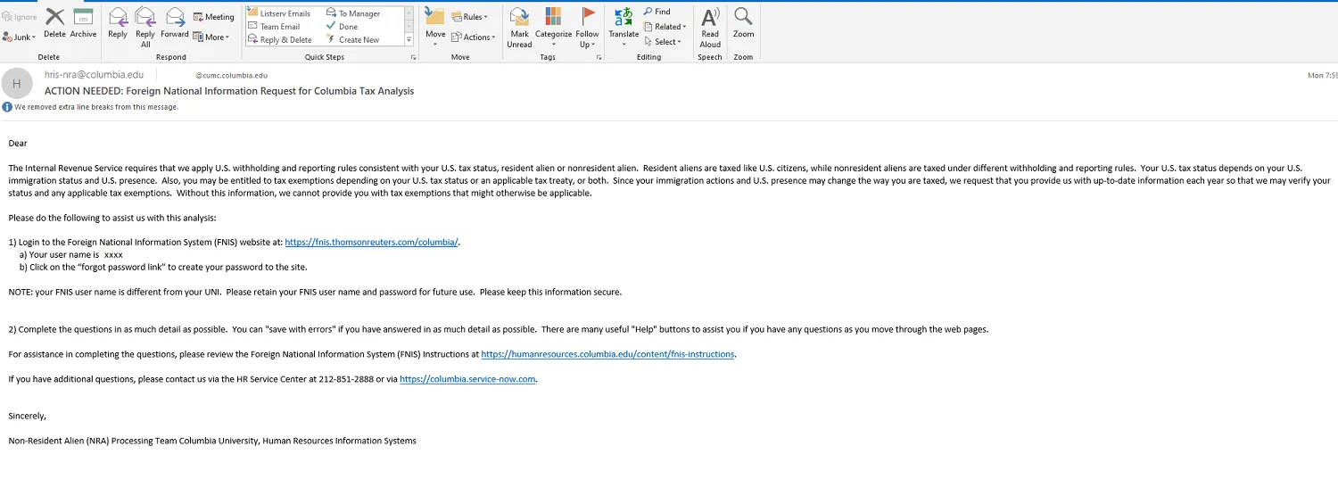Viewport: 1338px width, 504px height.
Task: Open Tags dialog launcher
Action: point(599,57)
